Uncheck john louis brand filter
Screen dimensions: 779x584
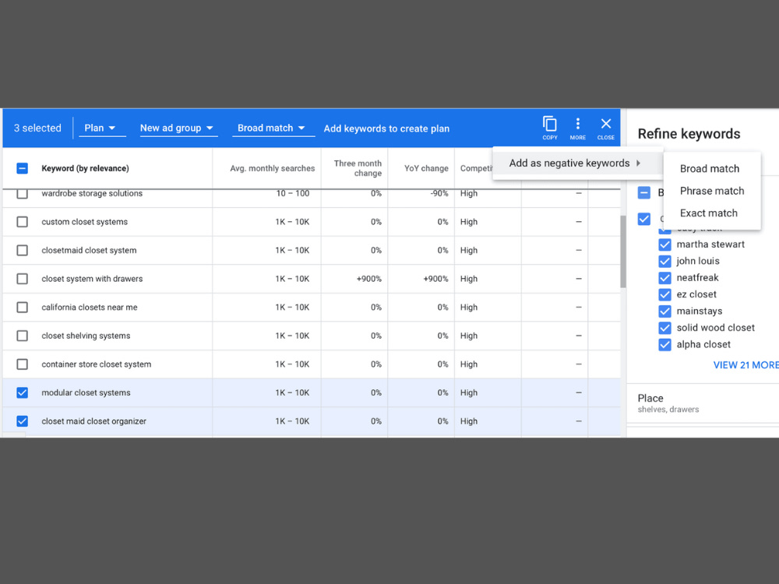click(x=664, y=261)
